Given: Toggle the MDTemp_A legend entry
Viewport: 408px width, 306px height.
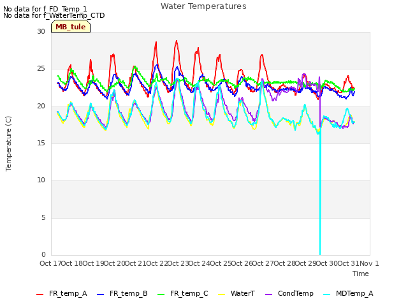Looking at the screenshot, I should click(348, 294).
